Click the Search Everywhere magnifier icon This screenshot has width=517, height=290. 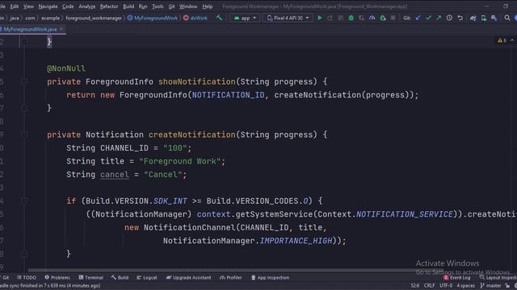click(x=506, y=18)
